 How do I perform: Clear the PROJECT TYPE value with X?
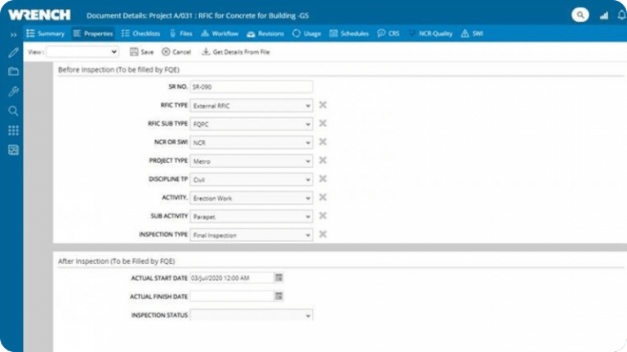(322, 160)
